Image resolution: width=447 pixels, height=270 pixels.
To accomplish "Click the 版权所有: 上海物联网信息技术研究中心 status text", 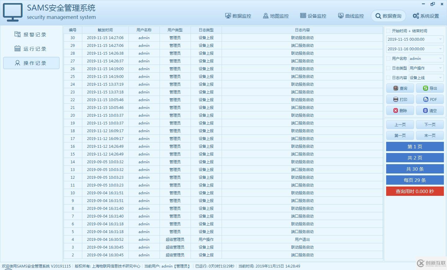I will click(107, 266).
